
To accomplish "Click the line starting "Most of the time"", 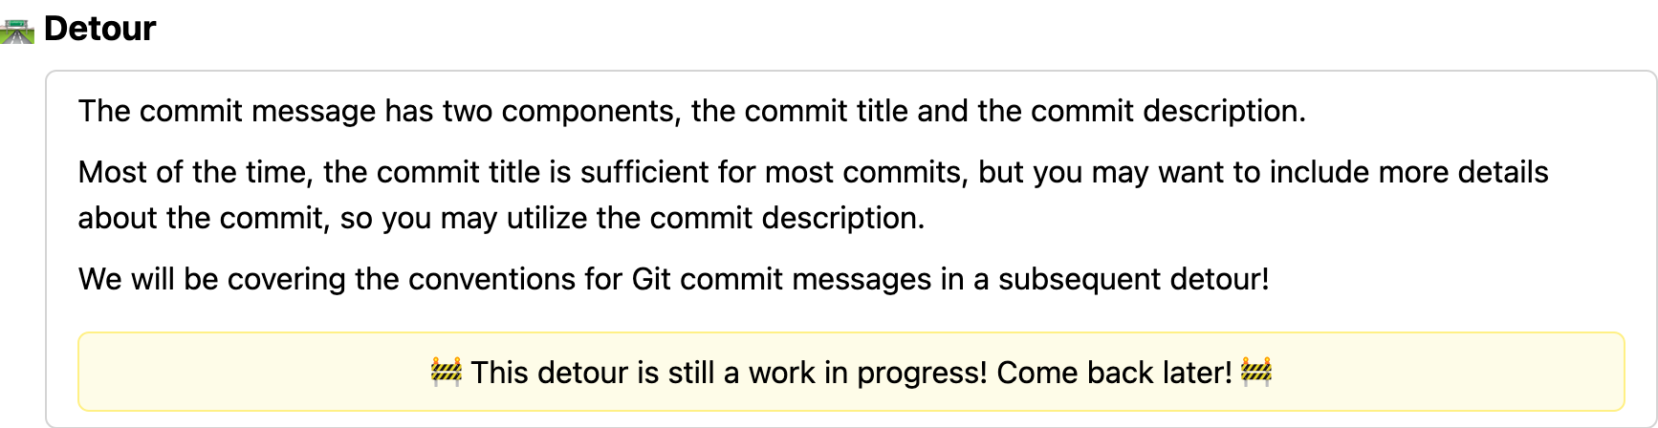I will coord(813,172).
